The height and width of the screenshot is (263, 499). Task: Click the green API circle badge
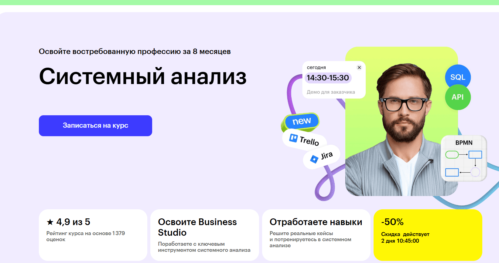[458, 97]
